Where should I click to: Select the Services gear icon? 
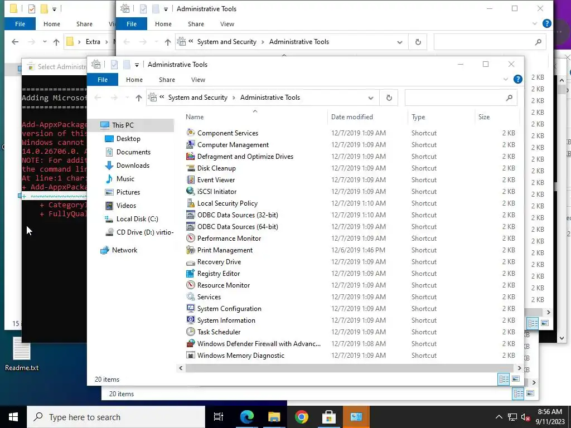(191, 296)
